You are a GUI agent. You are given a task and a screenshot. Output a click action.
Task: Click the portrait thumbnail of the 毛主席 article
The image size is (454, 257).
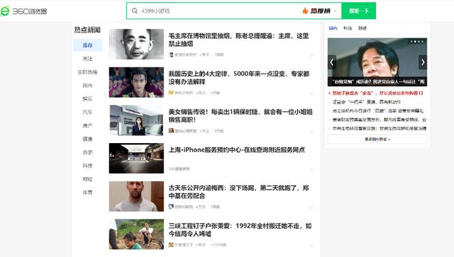pos(136,44)
